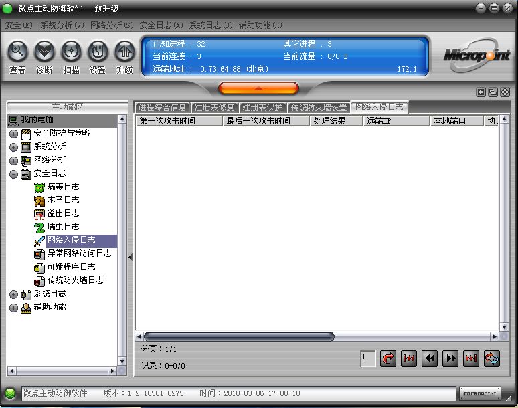This screenshot has width=518, height=408.
Task: Click the log table horizontal scrollbar thumb
Action: (239, 336)
